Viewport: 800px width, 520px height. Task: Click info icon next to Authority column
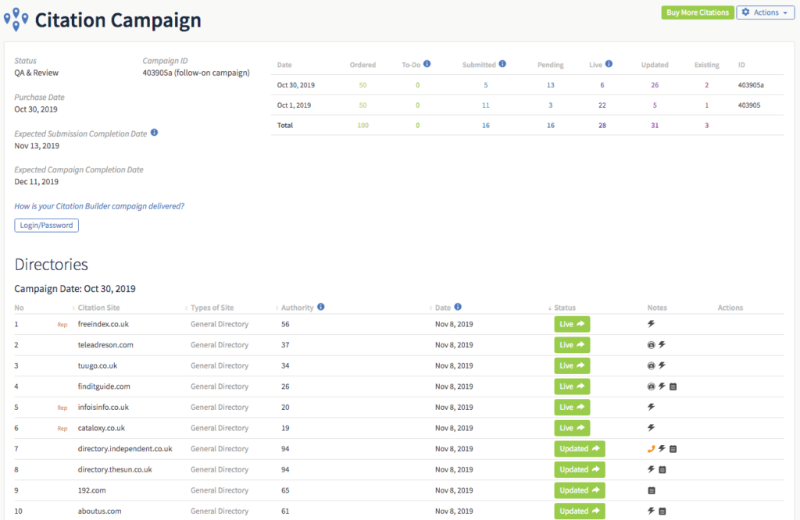tap(321, 307)
